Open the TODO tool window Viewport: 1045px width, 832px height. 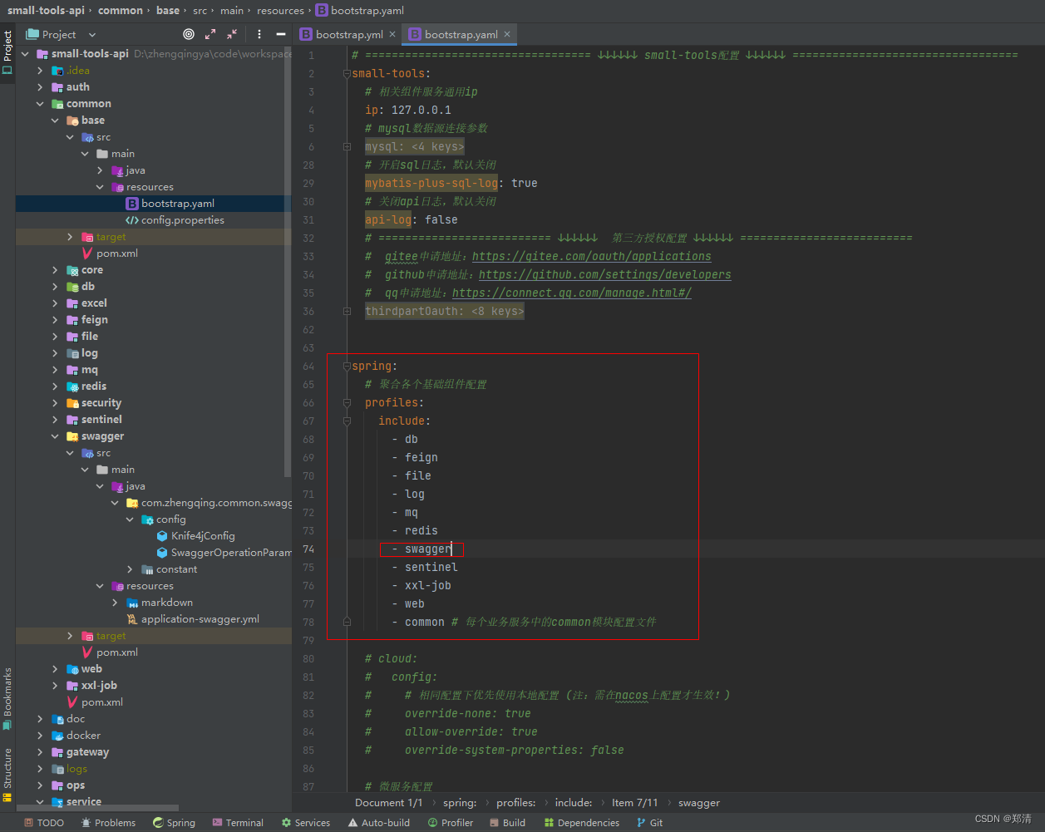click(x=44, y=823)
